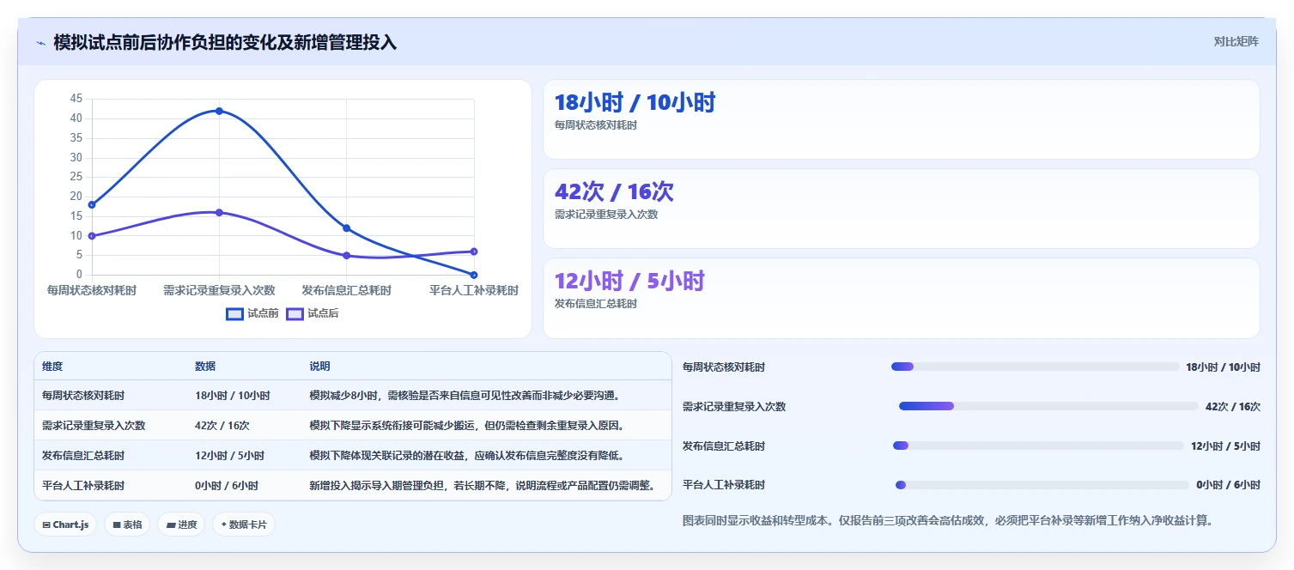Screen dimensions: 1294x570
Task: Click the 维度 column header
Action: [x=52, y=367]
